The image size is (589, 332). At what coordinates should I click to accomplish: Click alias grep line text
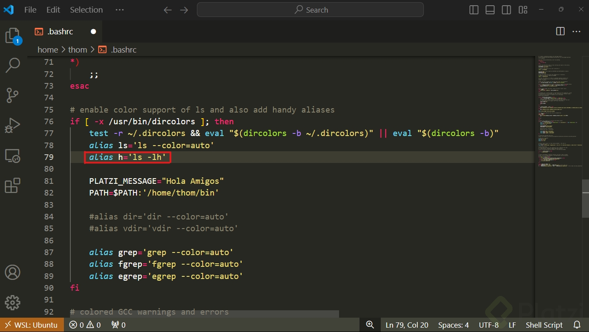[161, 252]
